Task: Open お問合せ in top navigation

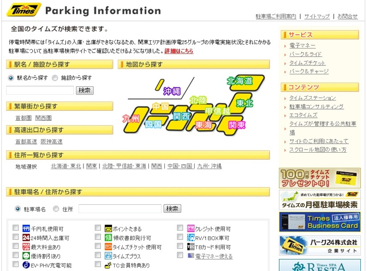Action: 347,16
